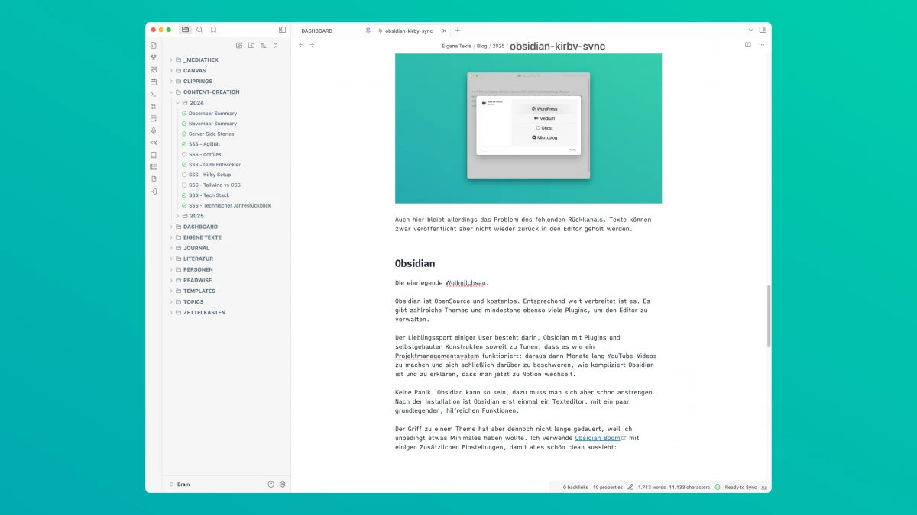Open the search panel magnifier icon
This screenshot has height=515, width=917.
[x=199, y=30]
